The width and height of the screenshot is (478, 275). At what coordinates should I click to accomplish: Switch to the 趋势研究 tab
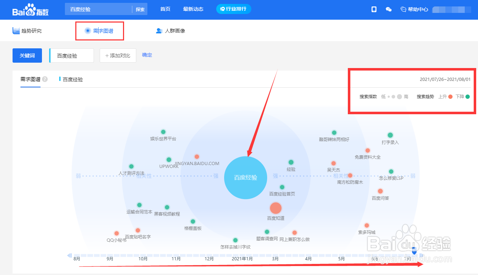27,31
